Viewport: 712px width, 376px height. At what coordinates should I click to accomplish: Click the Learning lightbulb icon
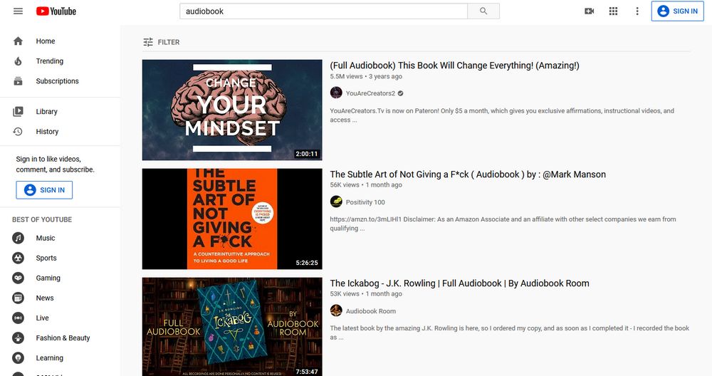pyautogui.click(x=19, y=357)
